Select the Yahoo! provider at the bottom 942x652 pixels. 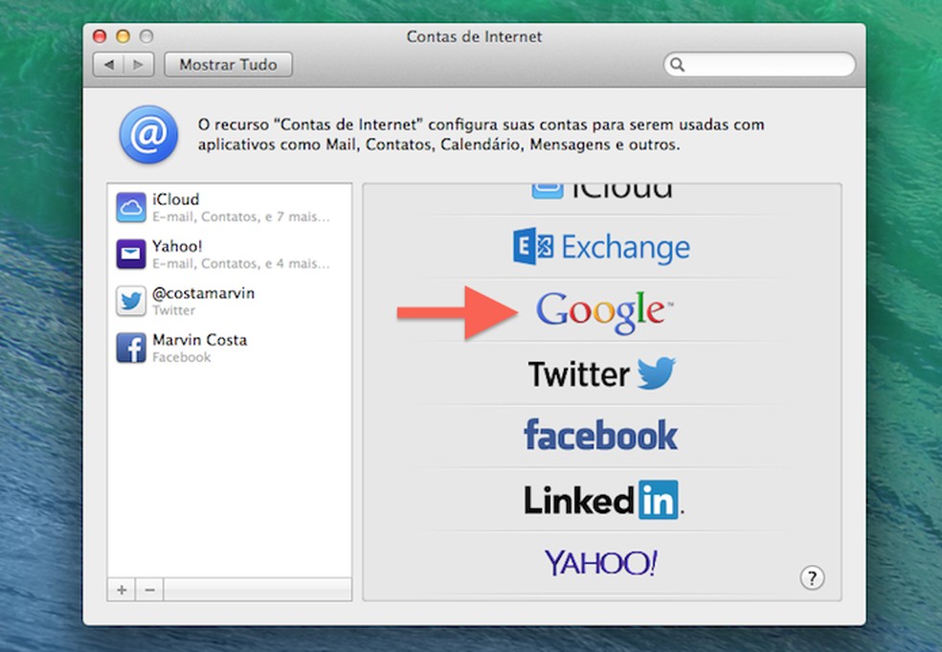[600, 562]
